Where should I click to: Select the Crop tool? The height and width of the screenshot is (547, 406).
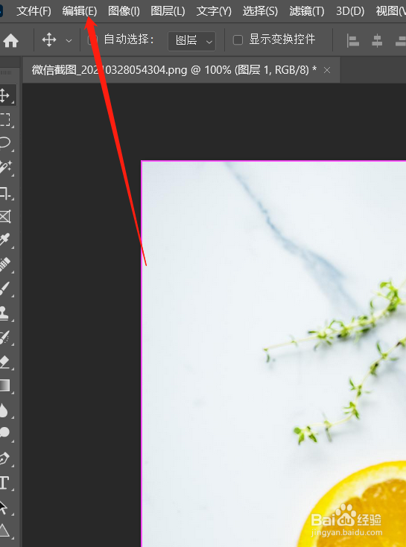(4, 192)
